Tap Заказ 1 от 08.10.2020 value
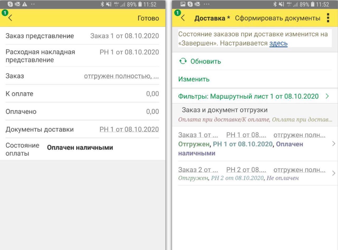Image resolution: width=338 pixels, height=250 pixels. [125, 36]
